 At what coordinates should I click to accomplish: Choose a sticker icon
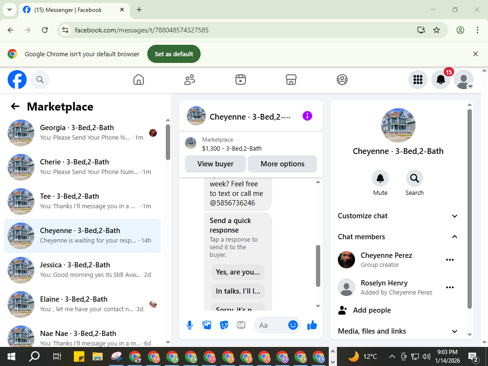[224, 325]
